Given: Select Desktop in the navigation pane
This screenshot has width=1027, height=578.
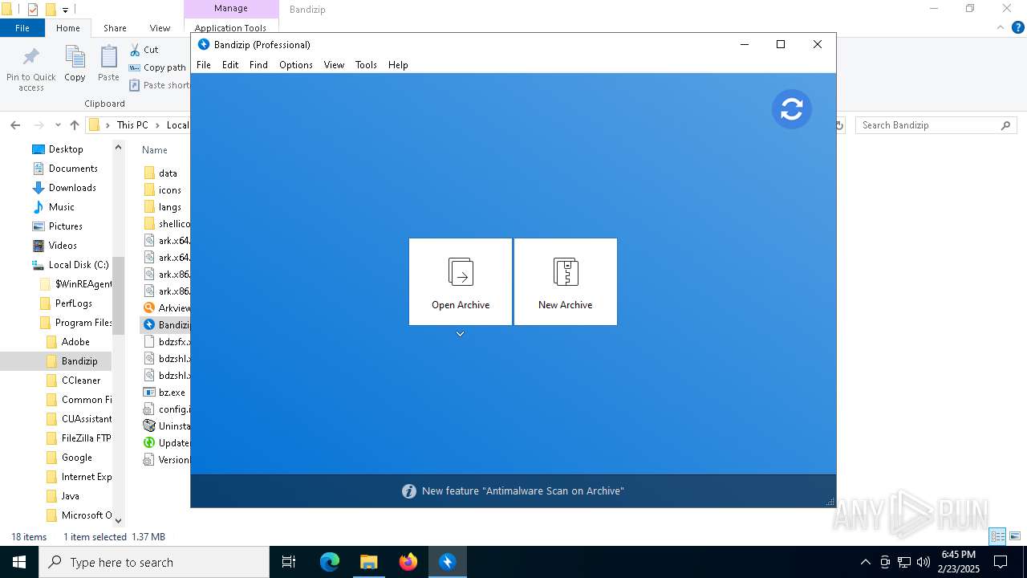Looking at the screenshot, I should 66,149.
